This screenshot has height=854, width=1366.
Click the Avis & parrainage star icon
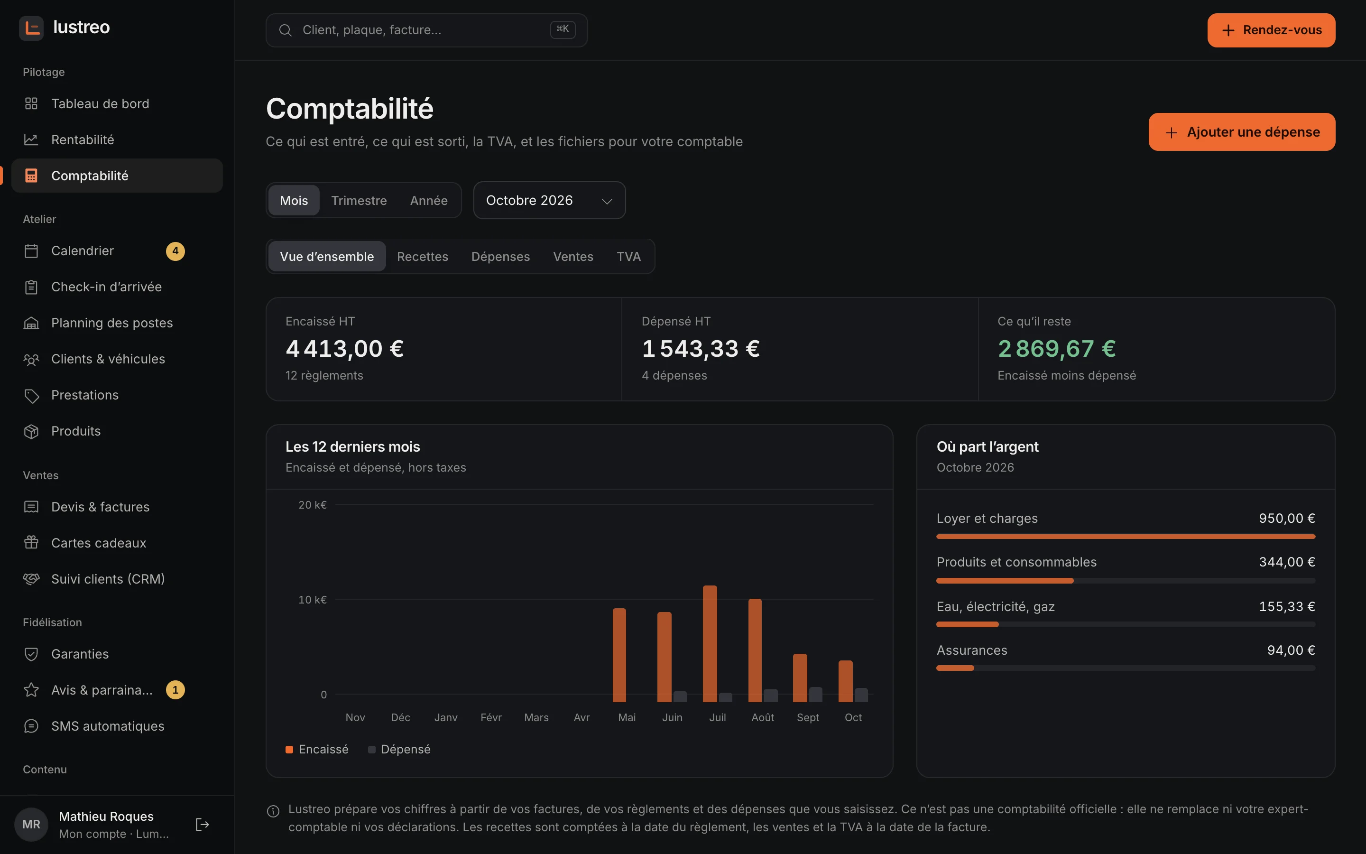coord(31,690)
